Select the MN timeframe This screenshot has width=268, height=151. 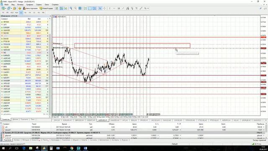coord(43,13)
